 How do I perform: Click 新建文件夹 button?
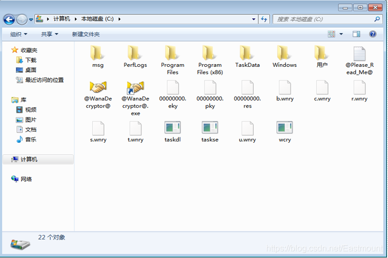(86, 34)
